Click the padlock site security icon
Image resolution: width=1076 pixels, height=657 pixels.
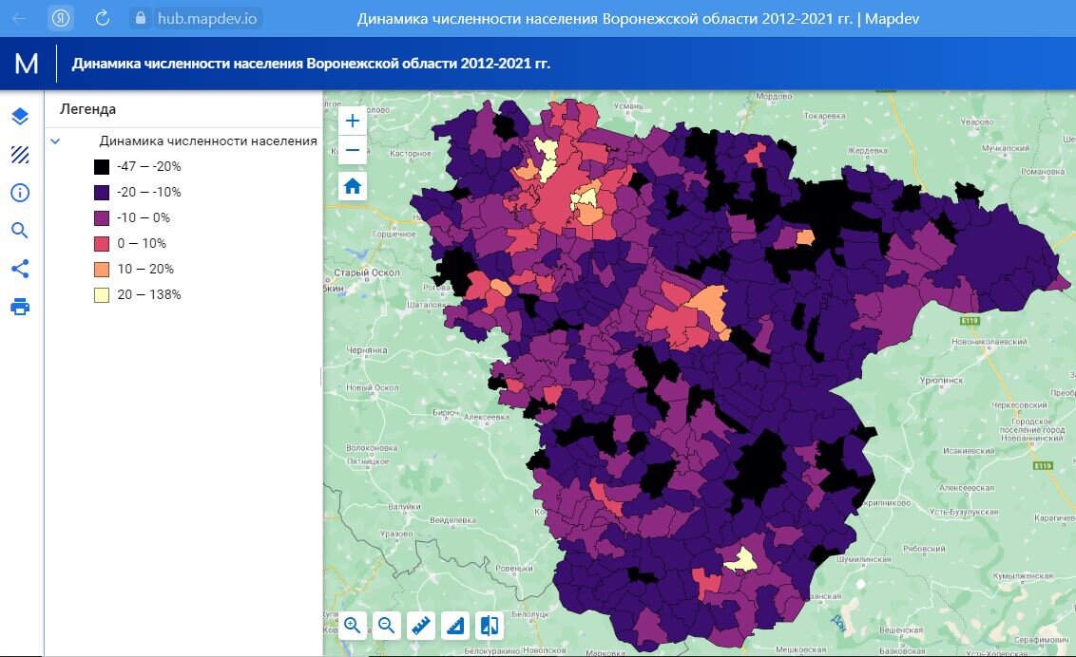pos(141,18)
